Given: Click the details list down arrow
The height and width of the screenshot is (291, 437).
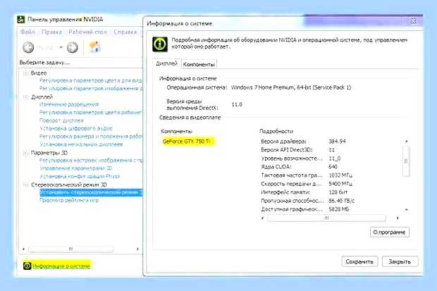Looking at the screenshot, I should click(x=407, y=209).
